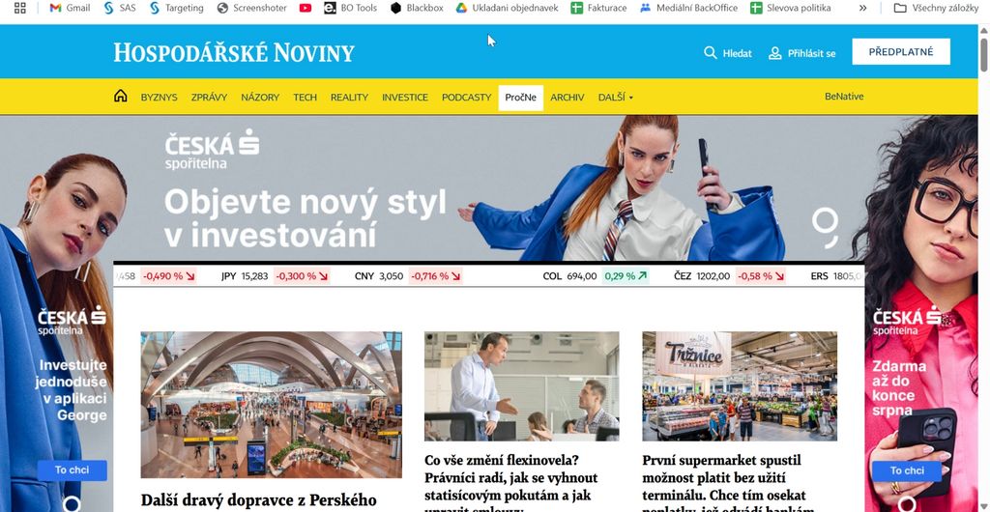
Task: Open the Gmail bookmark
Action: [70, 8]
